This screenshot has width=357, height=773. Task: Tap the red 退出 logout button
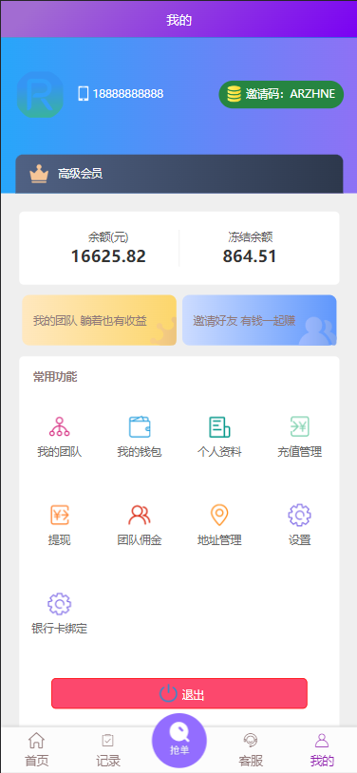click(x=179, y=693)
